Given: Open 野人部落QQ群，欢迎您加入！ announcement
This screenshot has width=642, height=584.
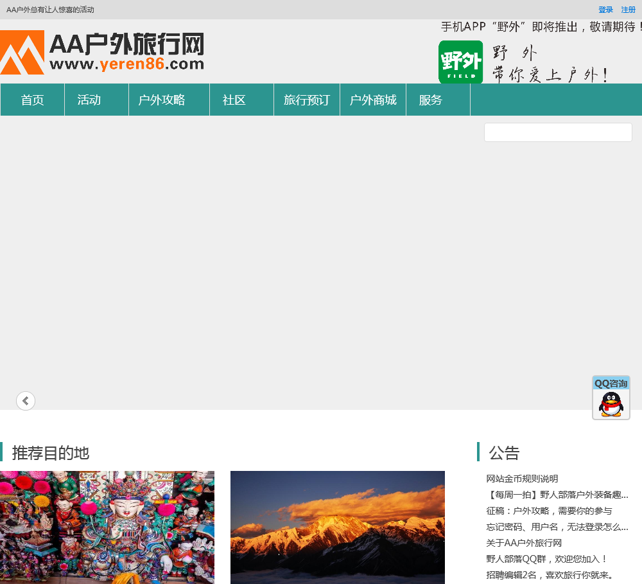Looking at the screenshot, I should (x=547, y=559).
